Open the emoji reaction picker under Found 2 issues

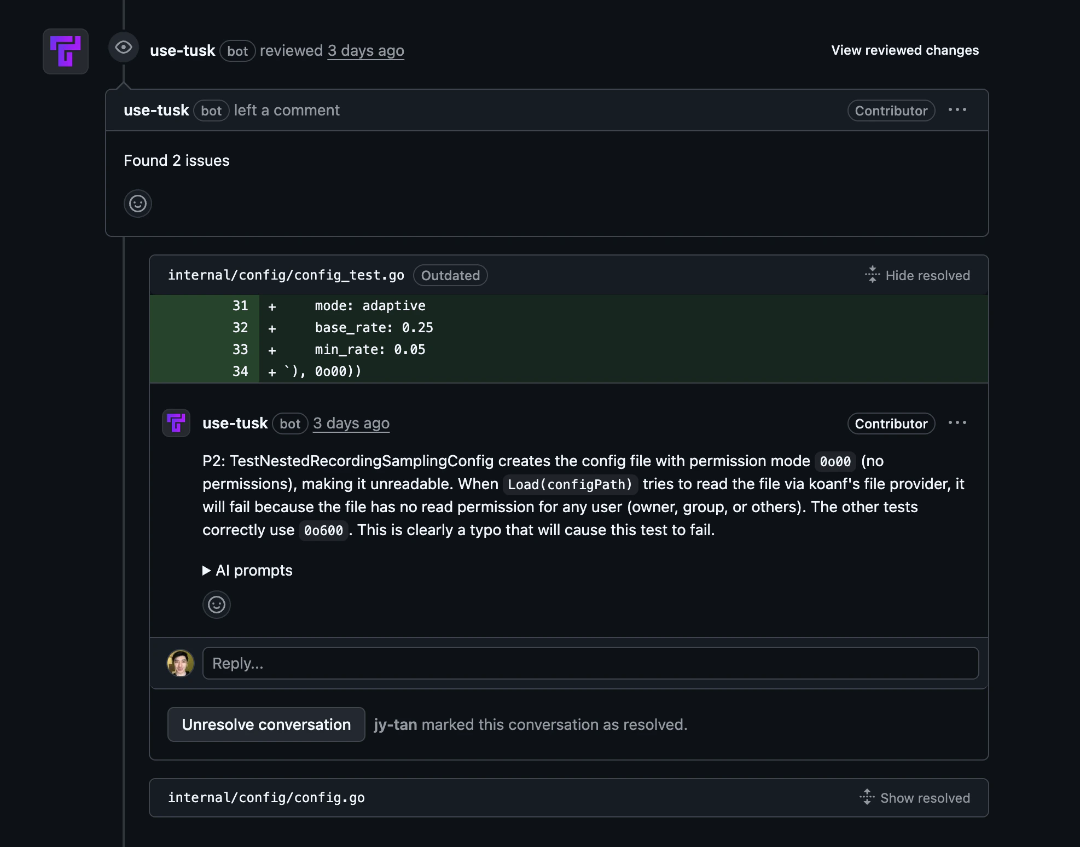pyautogui.click(x=137, y=204)
